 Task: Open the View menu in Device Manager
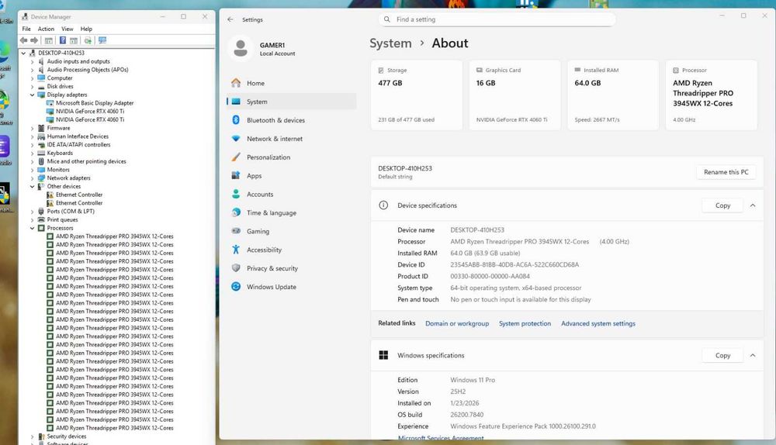(x=68, y=29)
